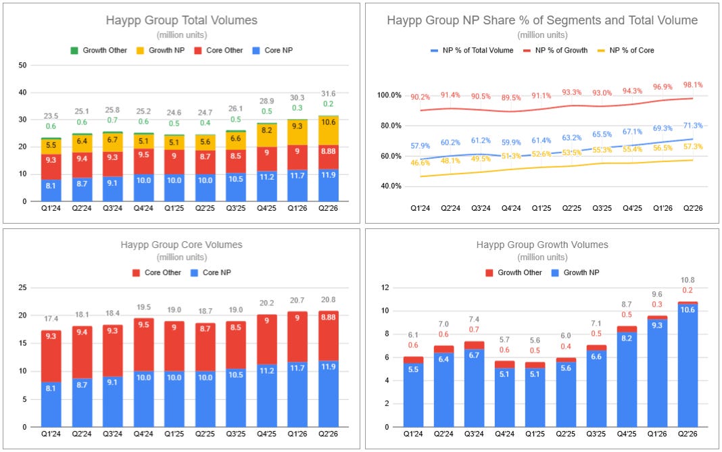Select the 'NP % of Total Volume' legend label

click(478, 51)
